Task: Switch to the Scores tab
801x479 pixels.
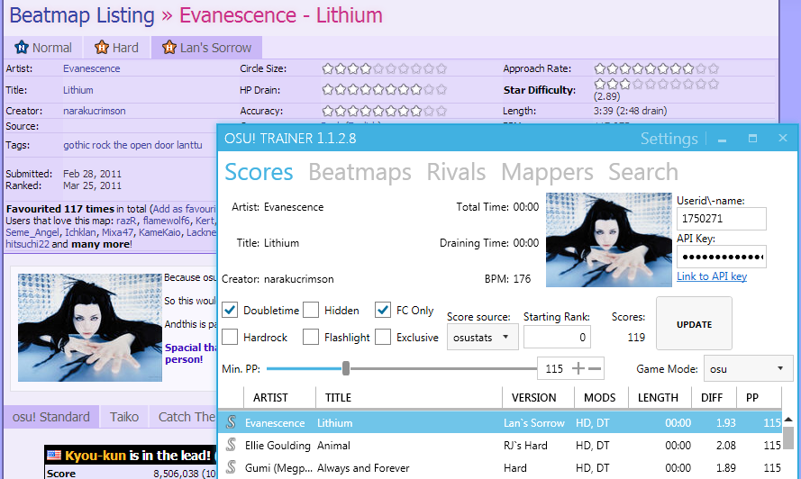Action: [259, 172]
